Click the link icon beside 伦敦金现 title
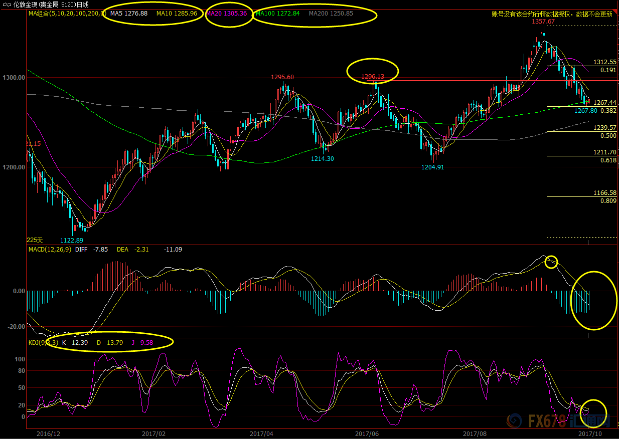619x439 pixels. (6, 5)
